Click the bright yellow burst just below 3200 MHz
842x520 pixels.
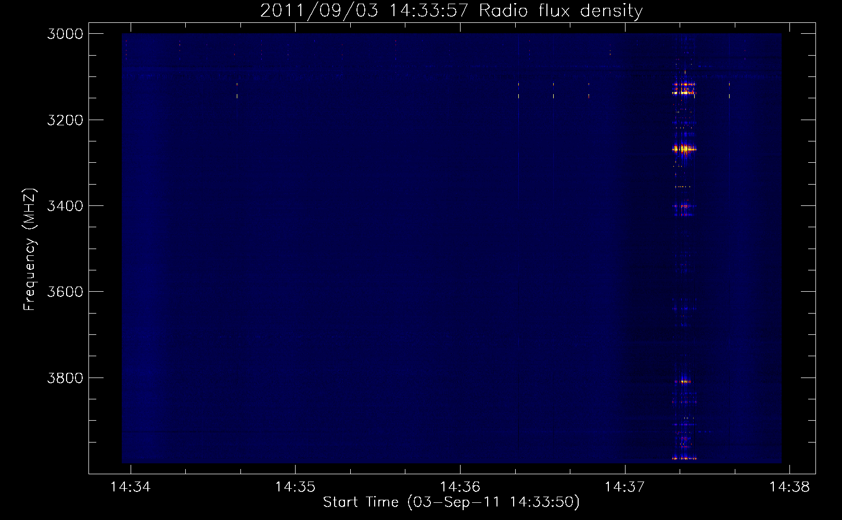(x=684, y=149)
